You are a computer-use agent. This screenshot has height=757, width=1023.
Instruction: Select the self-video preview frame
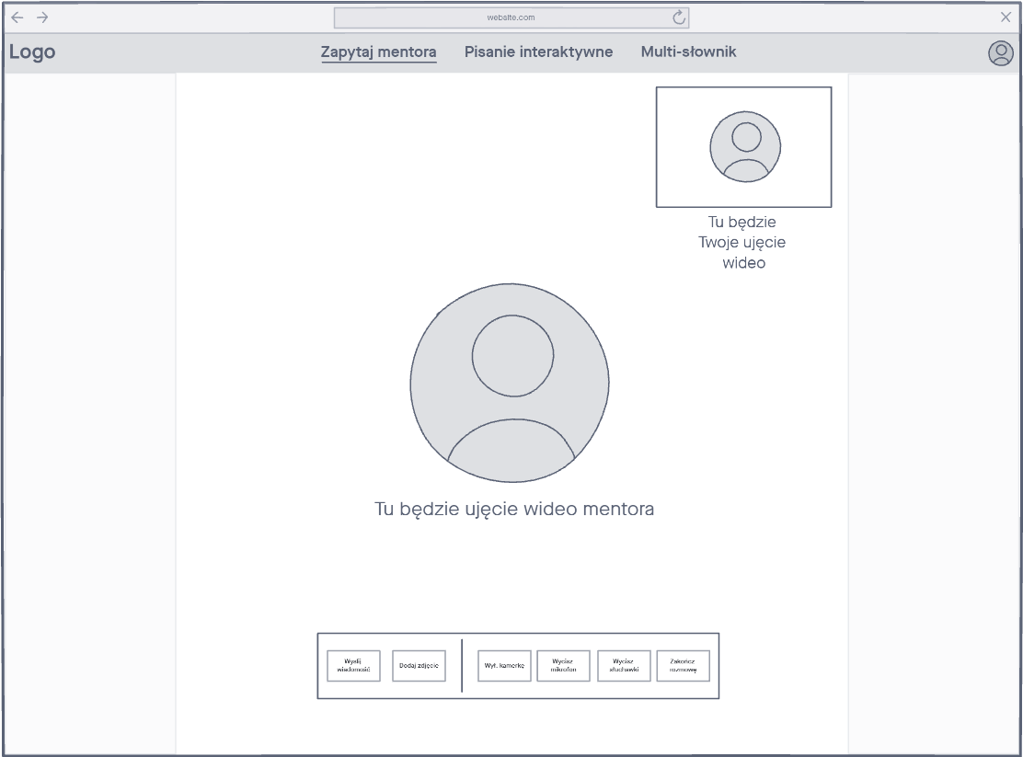(x=681, y=110)
